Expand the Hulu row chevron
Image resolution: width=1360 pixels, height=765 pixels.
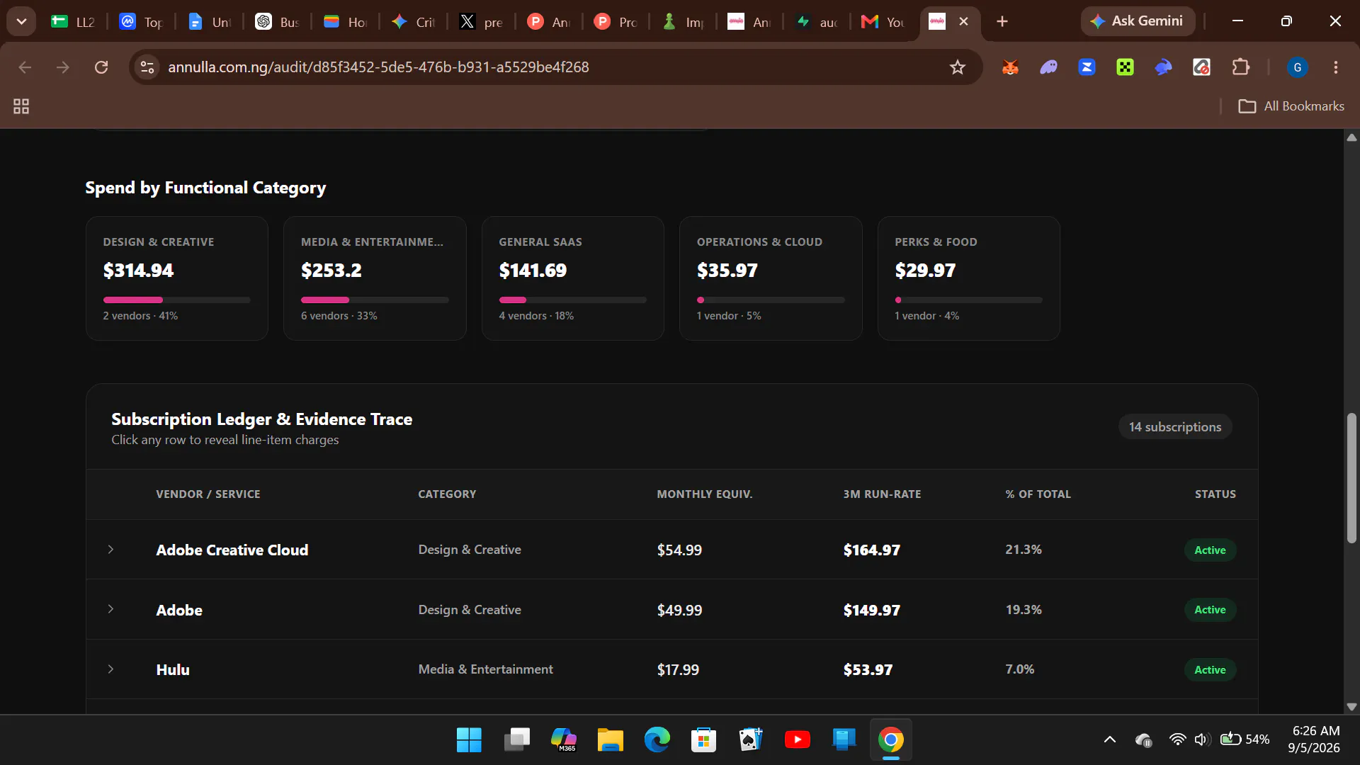110,669
